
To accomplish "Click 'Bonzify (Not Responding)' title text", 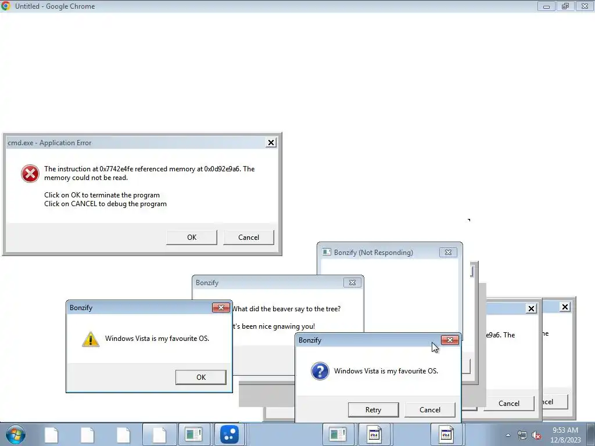I will coord(374,253).
